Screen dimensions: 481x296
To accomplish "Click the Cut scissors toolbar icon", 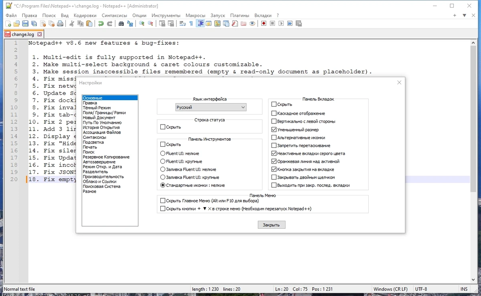I will coord(72,24).
